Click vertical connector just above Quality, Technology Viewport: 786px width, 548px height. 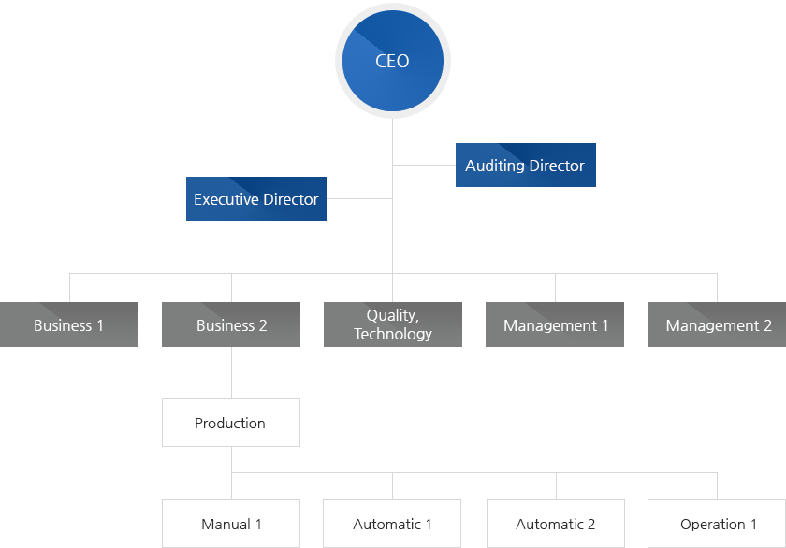point(392,288)
